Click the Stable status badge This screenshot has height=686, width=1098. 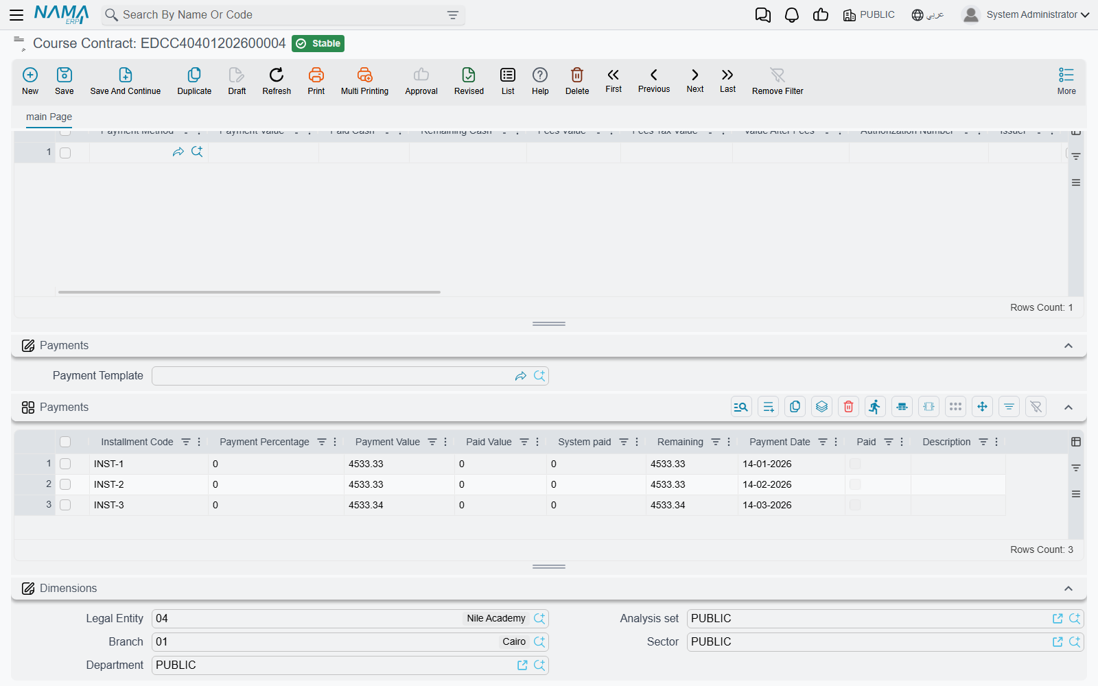pos(318,43)
